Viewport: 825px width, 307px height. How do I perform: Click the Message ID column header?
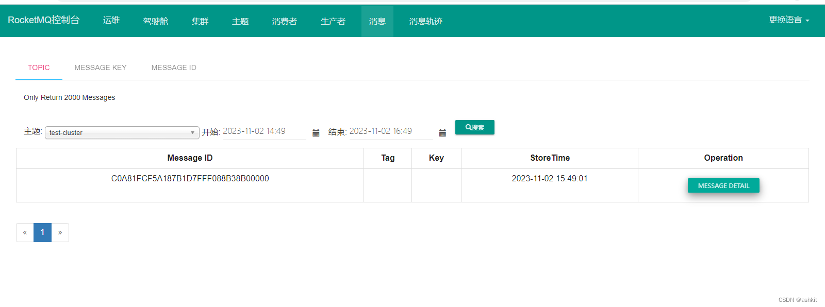pos(190,158)
